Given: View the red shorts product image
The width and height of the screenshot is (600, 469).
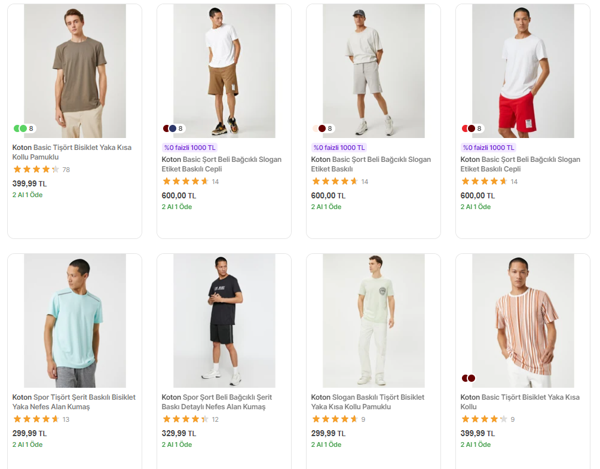Looking at the screenshot, I should [x=523, y=70].
